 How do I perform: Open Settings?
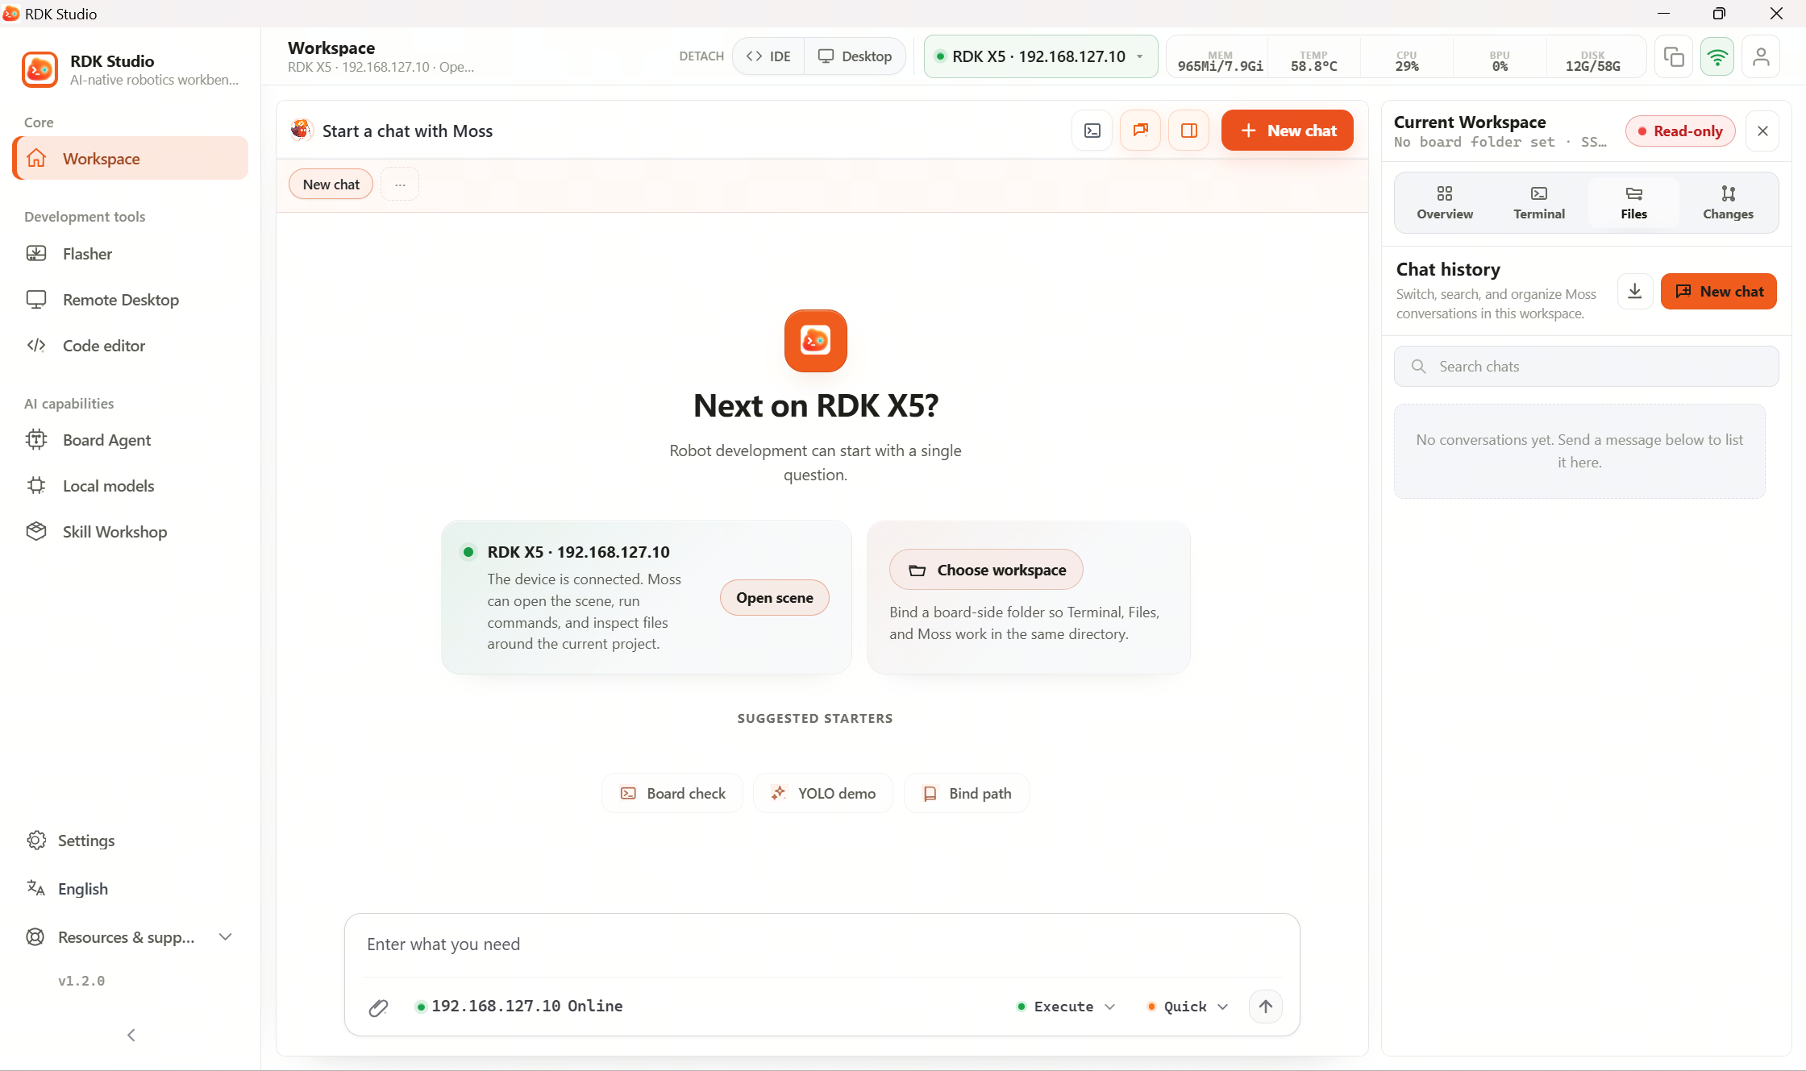(130, 841)
